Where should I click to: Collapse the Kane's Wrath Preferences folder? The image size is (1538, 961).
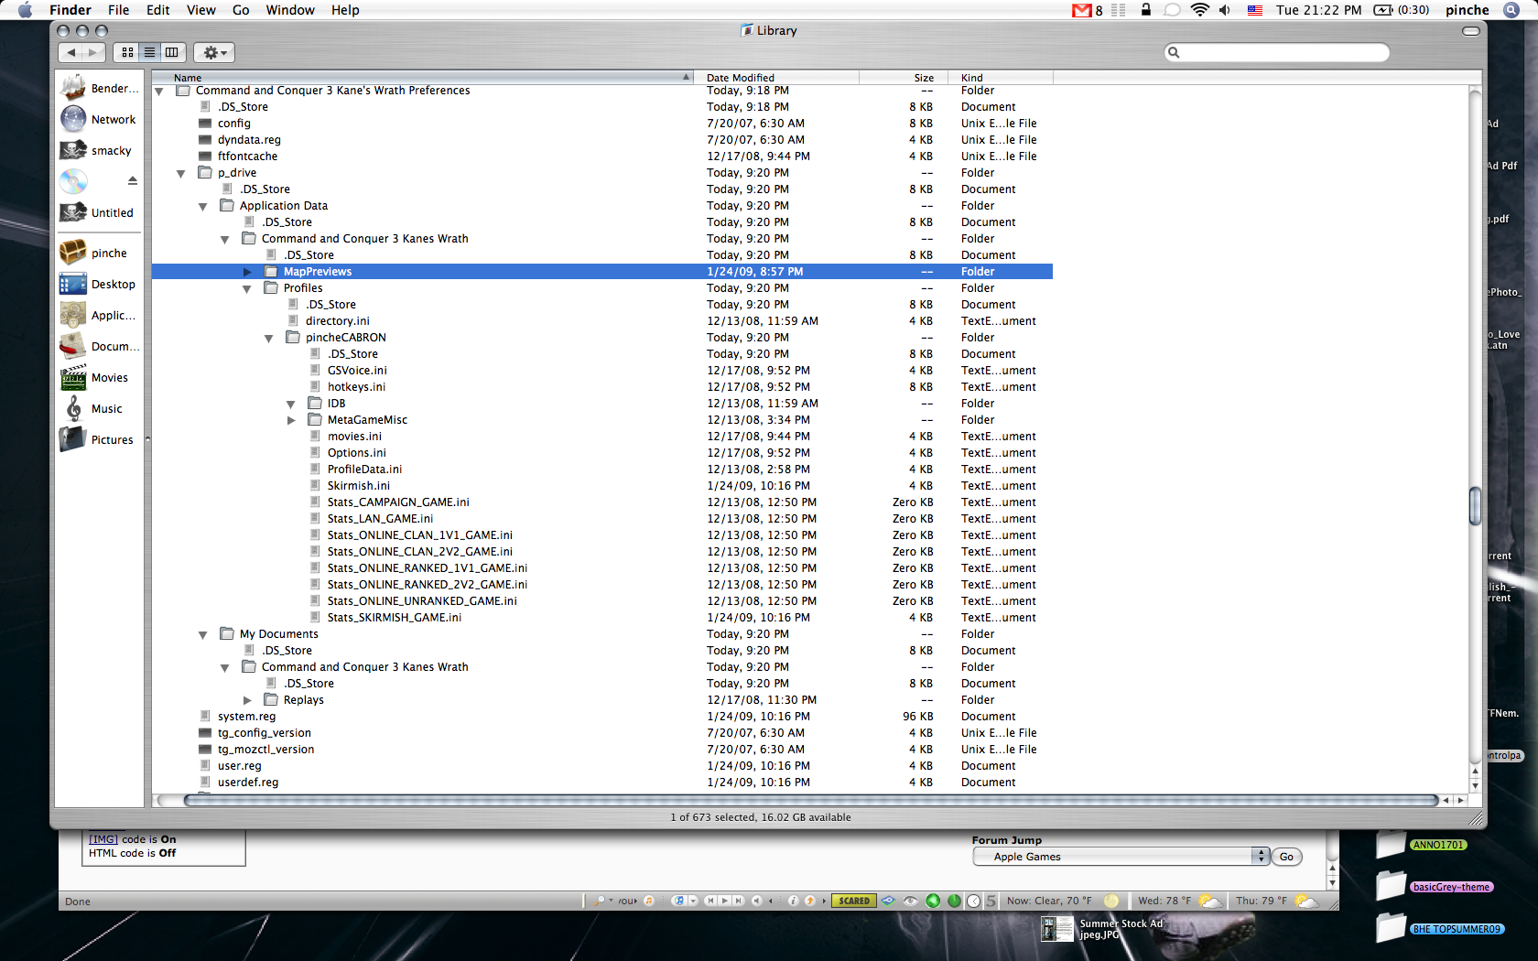point(159,92)
